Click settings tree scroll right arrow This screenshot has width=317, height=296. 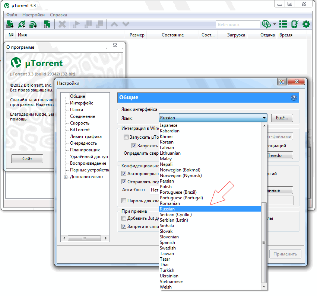(x=106, y=238)
